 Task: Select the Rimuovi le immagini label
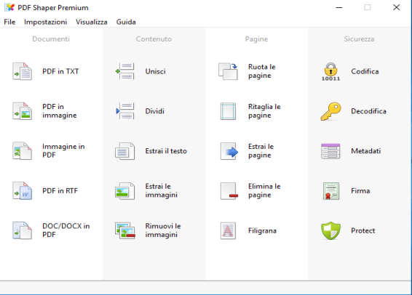click(163, 230)
